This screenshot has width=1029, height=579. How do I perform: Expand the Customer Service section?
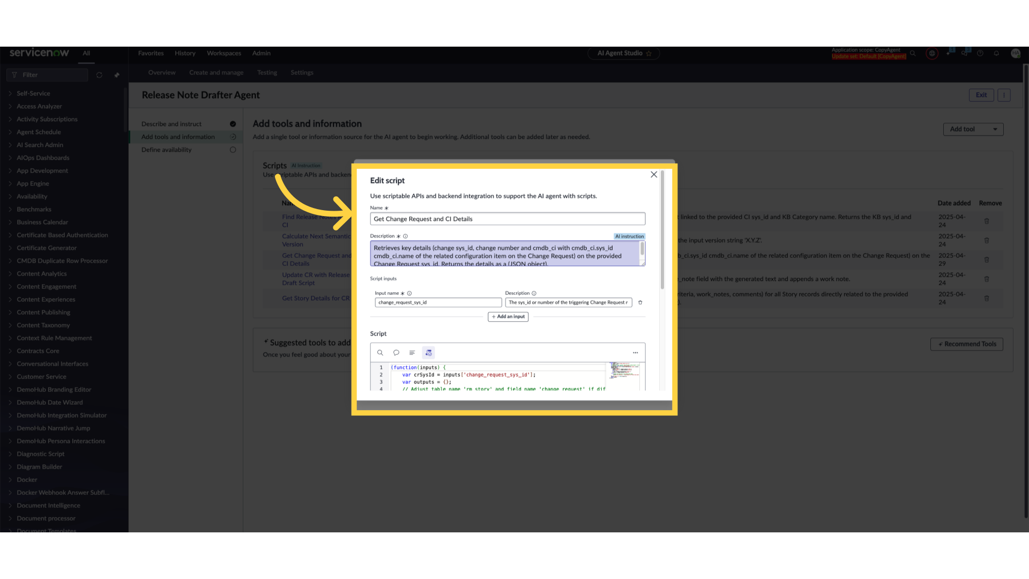point(10,376)
